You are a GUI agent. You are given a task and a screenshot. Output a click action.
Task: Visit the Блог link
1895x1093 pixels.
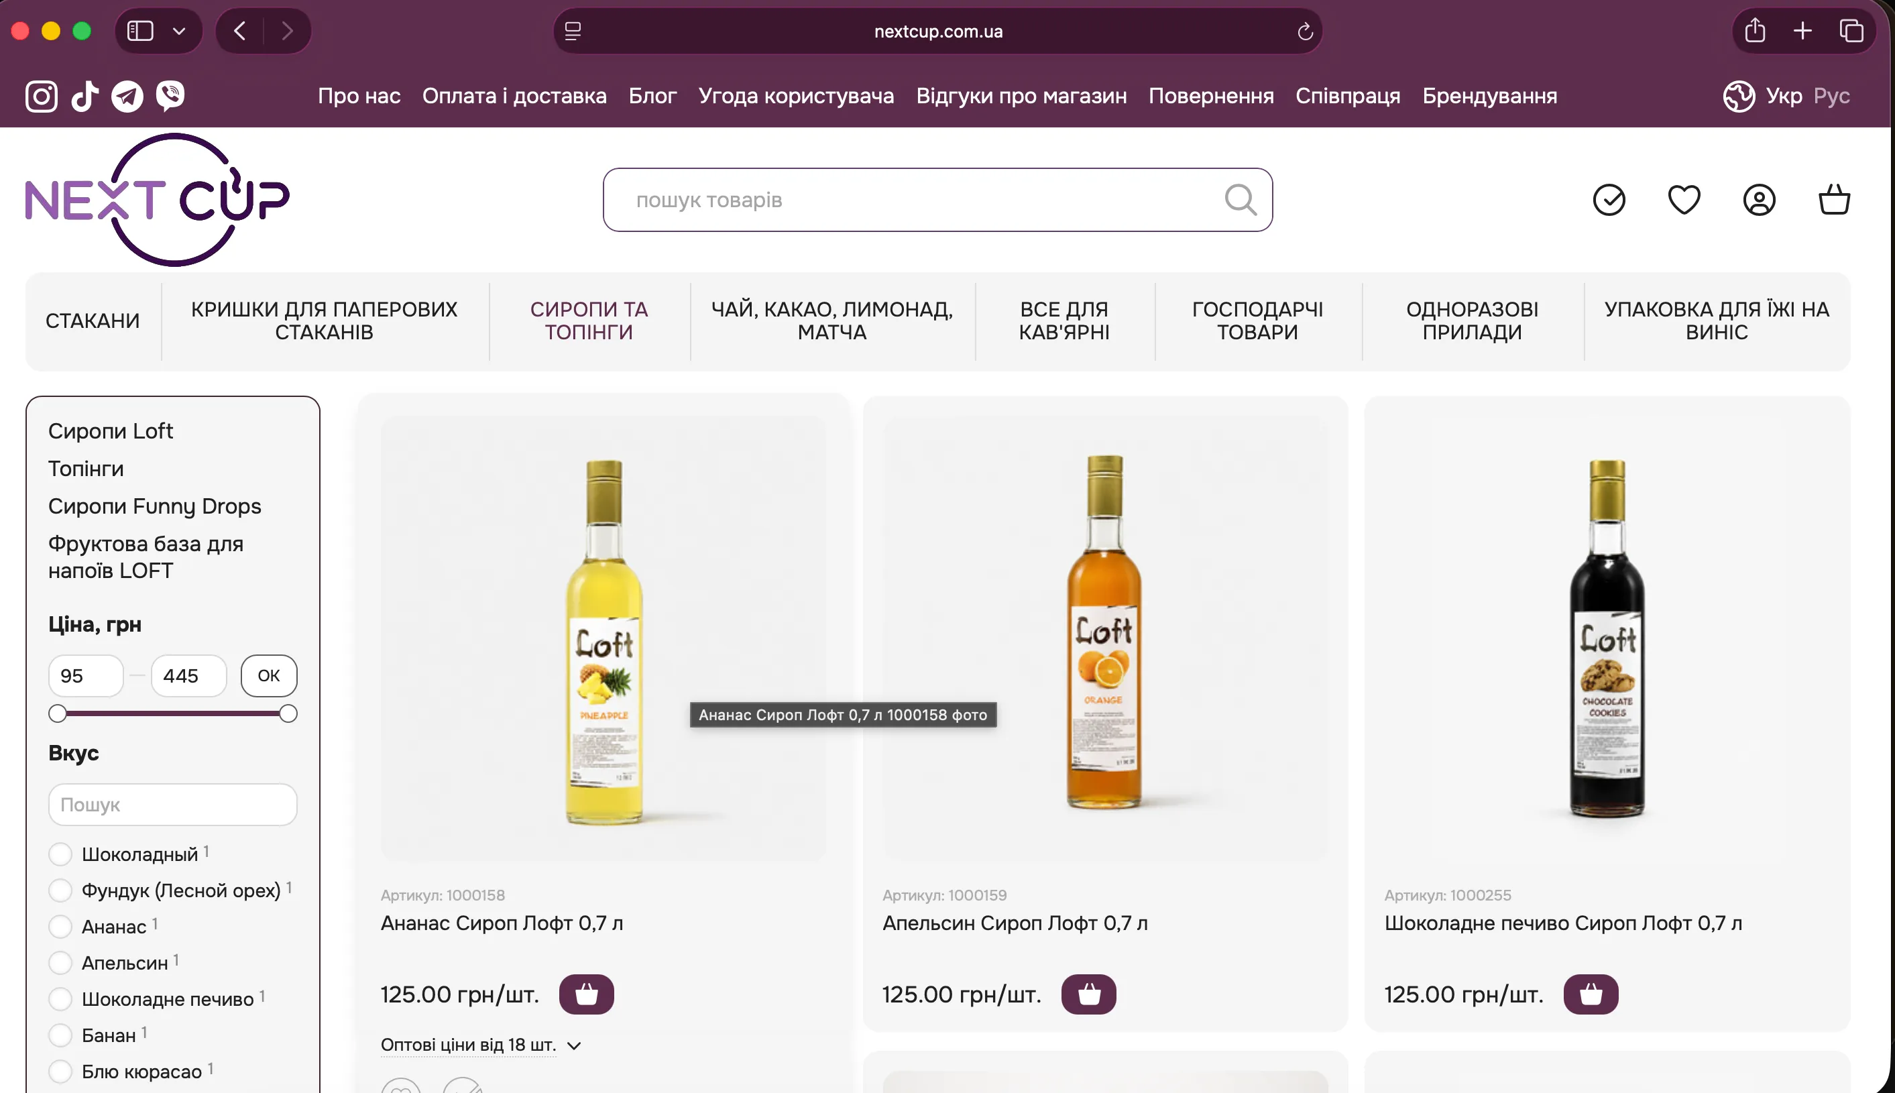point(653,96)
